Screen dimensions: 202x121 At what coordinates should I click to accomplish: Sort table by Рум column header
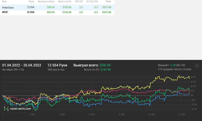pyautogui.click(x=4, y=1)
